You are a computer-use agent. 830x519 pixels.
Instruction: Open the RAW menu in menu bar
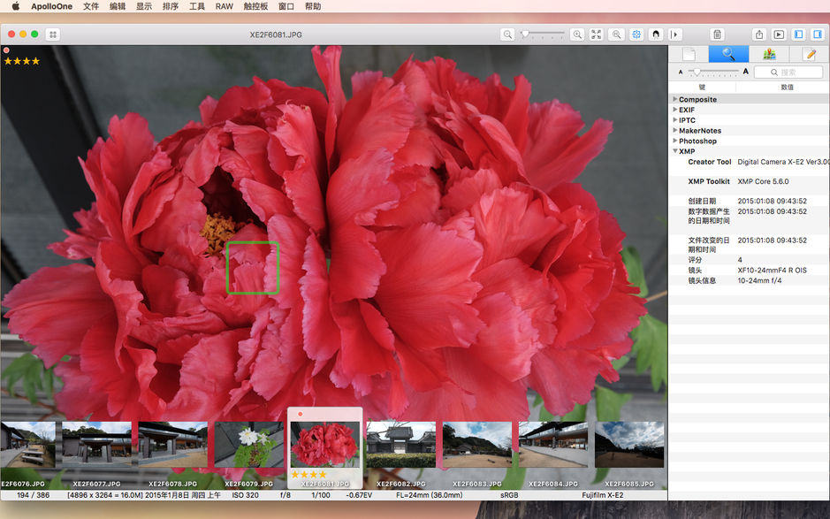pos(225,6)
